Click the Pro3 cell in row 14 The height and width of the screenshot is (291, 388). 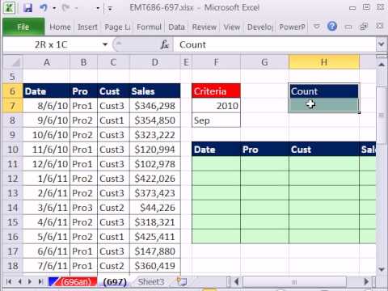(x=84, y=208)
